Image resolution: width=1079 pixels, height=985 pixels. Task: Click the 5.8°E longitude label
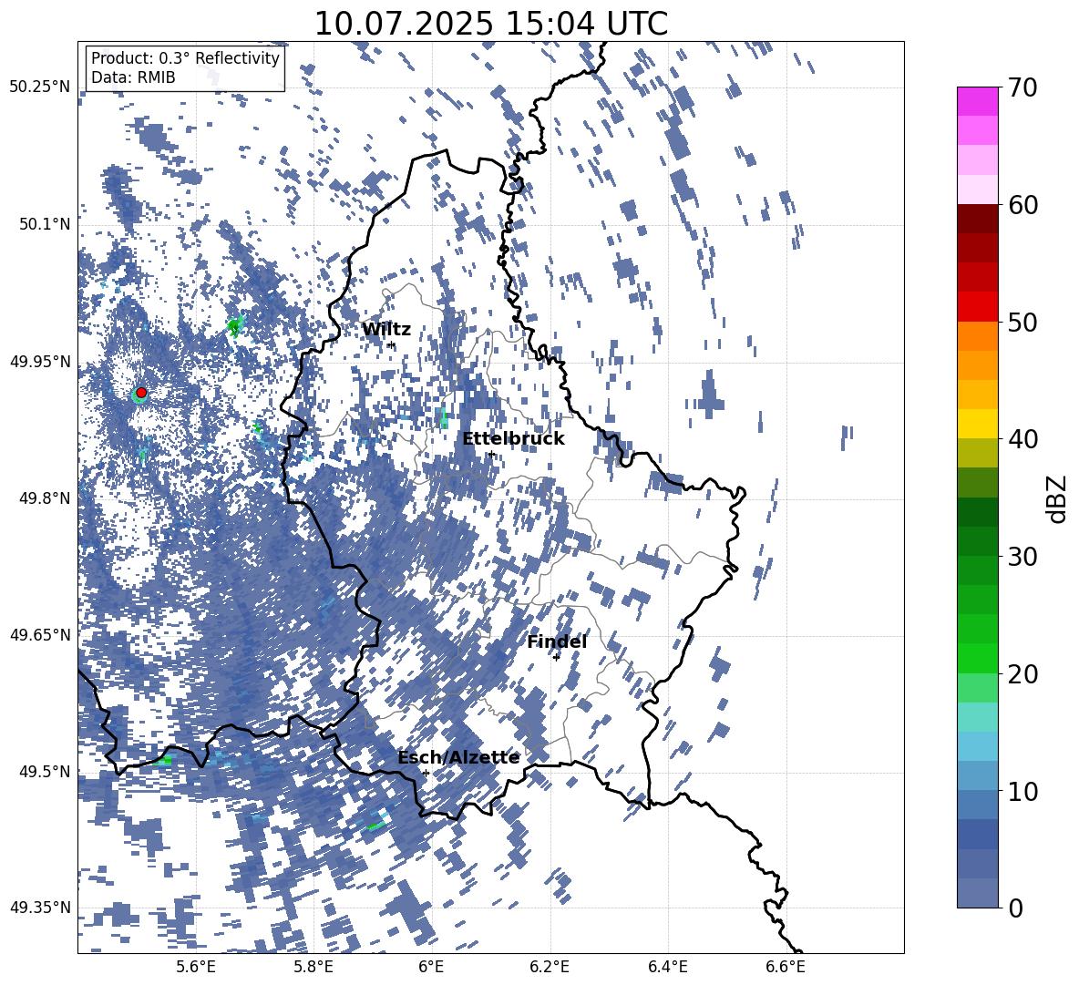(313, 967)
